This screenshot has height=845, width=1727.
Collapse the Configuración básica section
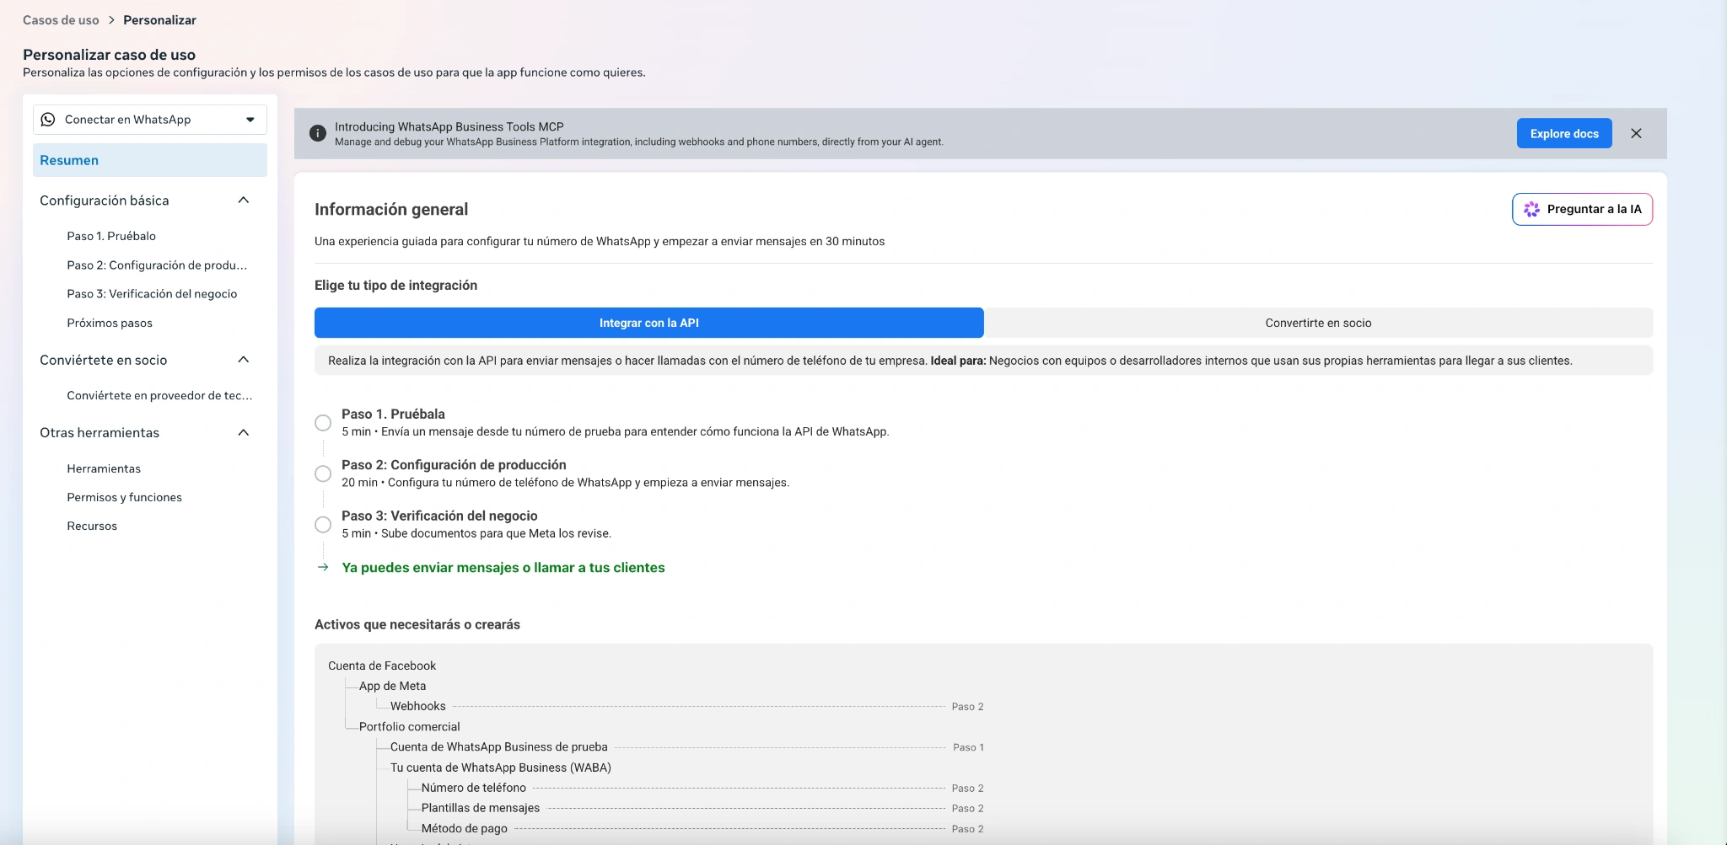coord(244,201)
